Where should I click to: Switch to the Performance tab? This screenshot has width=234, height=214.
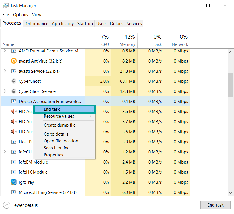[36, 24]
